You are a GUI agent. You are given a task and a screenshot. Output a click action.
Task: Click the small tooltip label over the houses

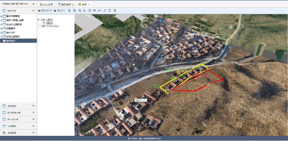(141, 100)
